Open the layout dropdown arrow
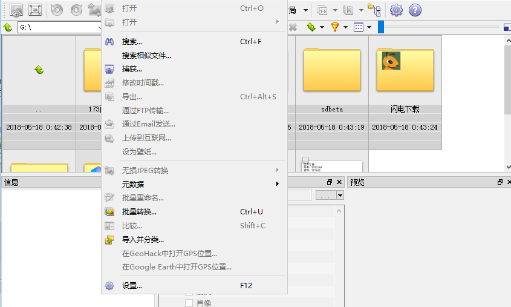The height and width of the screenshot is (307, 511). pyautogui.click(x=305, y=10)
